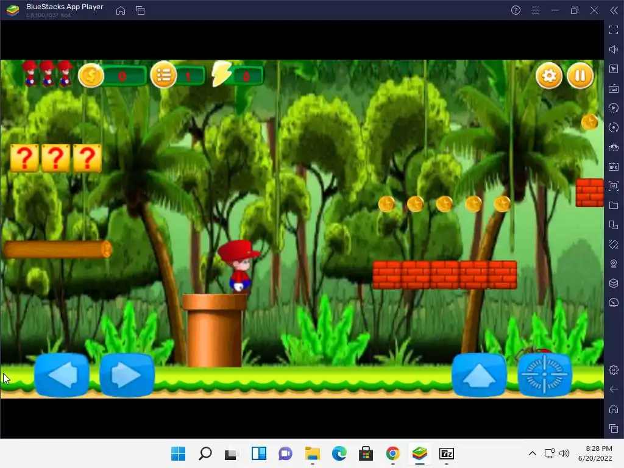
Task: Click the red-capped character on pipe
Action: coord(239,267)
